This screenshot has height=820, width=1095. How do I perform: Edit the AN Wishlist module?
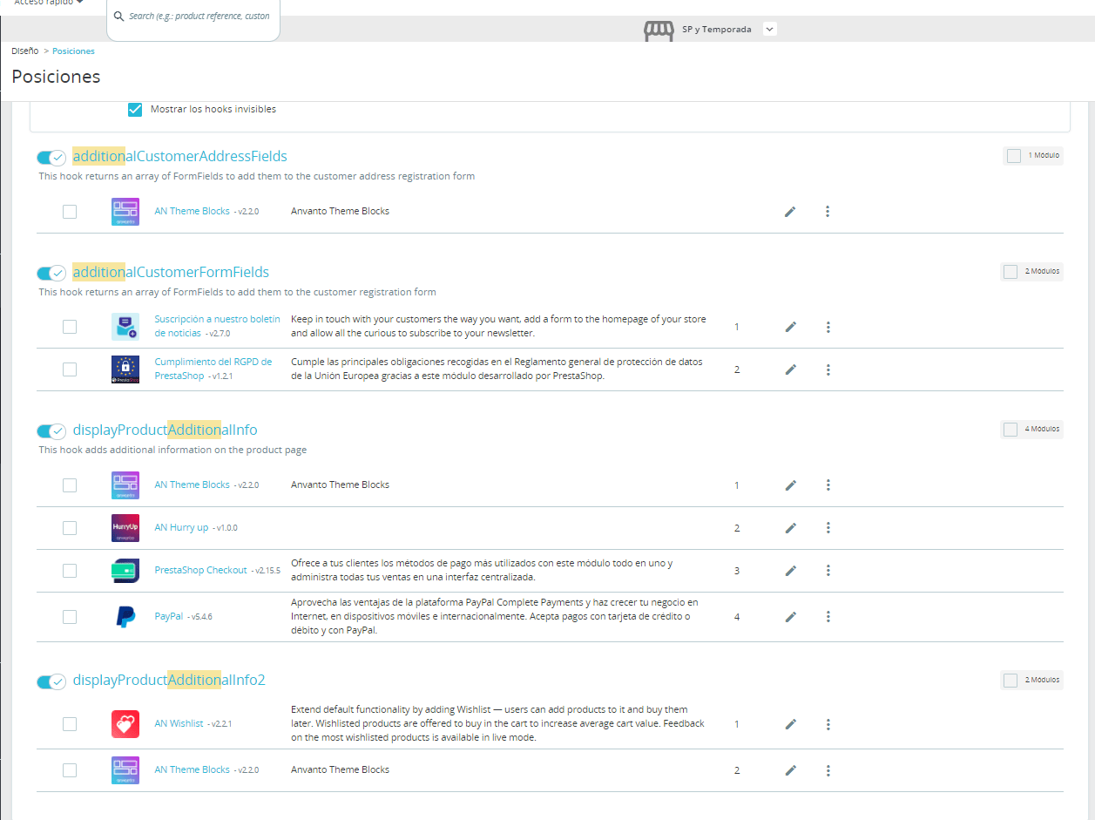point(790,724)
